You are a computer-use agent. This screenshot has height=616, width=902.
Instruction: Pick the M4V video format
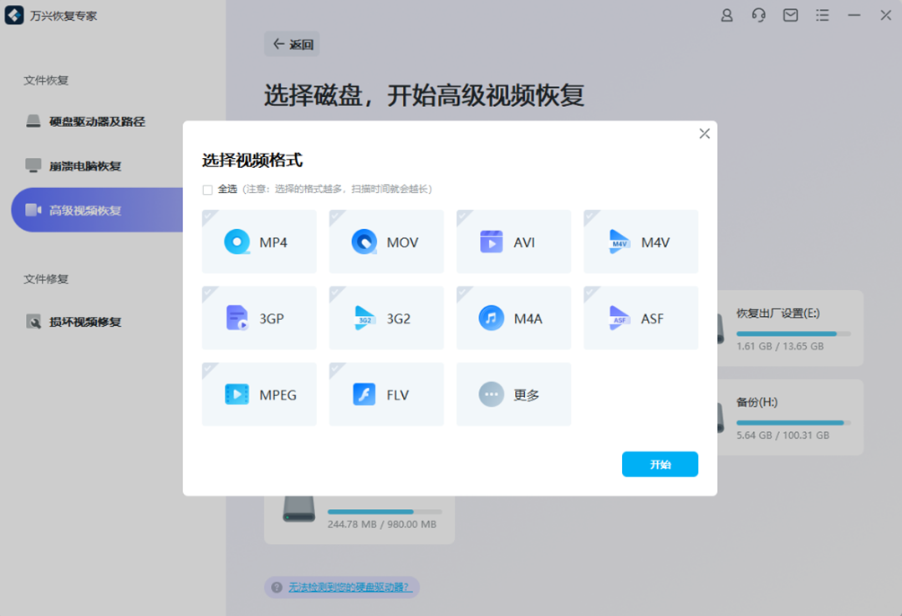point(640,242)
